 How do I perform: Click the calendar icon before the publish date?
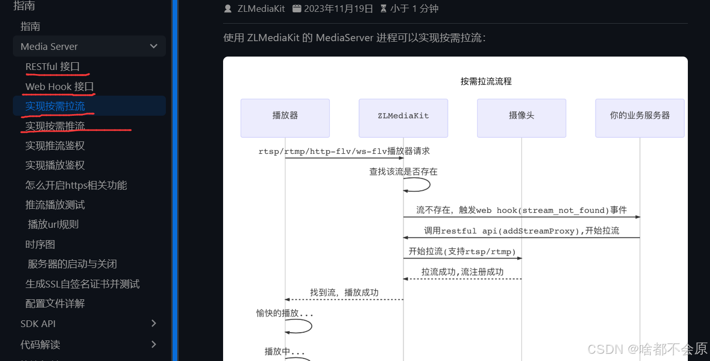tap(297, 8)
